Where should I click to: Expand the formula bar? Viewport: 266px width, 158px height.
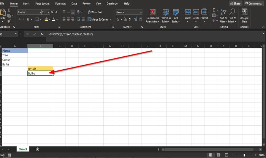tap(263, 34)
